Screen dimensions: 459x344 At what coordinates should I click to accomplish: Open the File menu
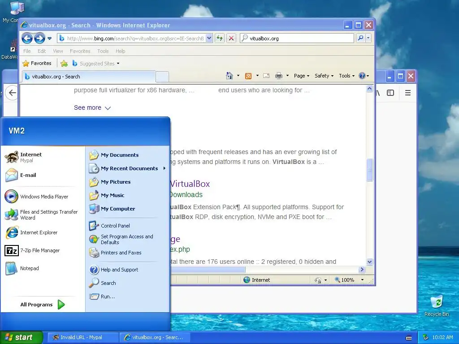[27, 51]
